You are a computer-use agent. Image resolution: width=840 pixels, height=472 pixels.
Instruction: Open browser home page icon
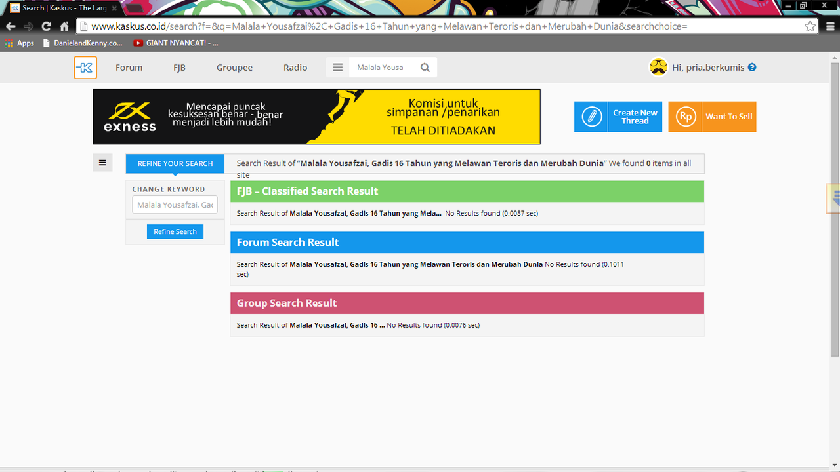click(x=64, y=26)
